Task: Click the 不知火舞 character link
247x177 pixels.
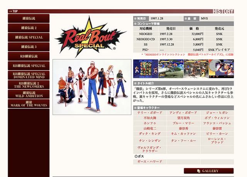Action: [x=150, y=118]
